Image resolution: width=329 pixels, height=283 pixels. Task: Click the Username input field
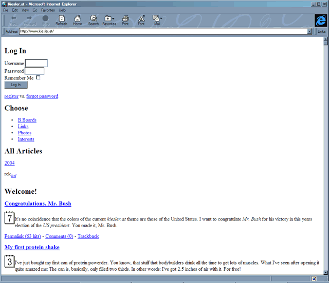(36, 64)
